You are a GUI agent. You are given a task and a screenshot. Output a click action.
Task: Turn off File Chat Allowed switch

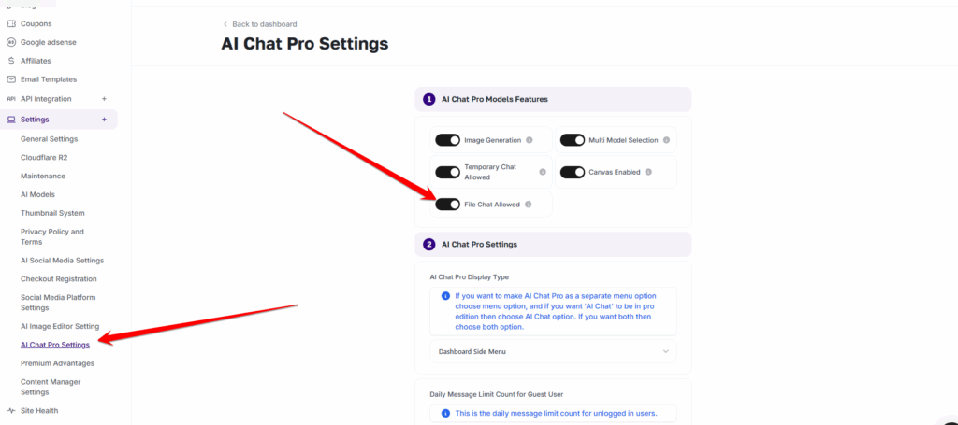(448, 205)
